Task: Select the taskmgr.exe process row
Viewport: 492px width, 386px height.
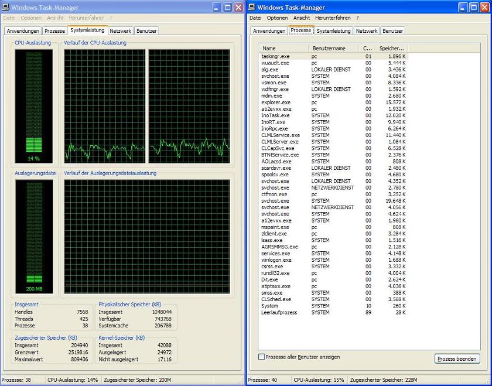Action: click(333, 56)
